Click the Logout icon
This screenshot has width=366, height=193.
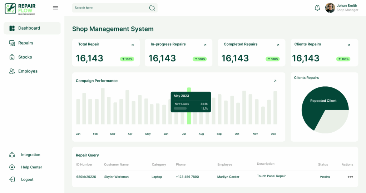pyautogui.click(x=12, y=179)
